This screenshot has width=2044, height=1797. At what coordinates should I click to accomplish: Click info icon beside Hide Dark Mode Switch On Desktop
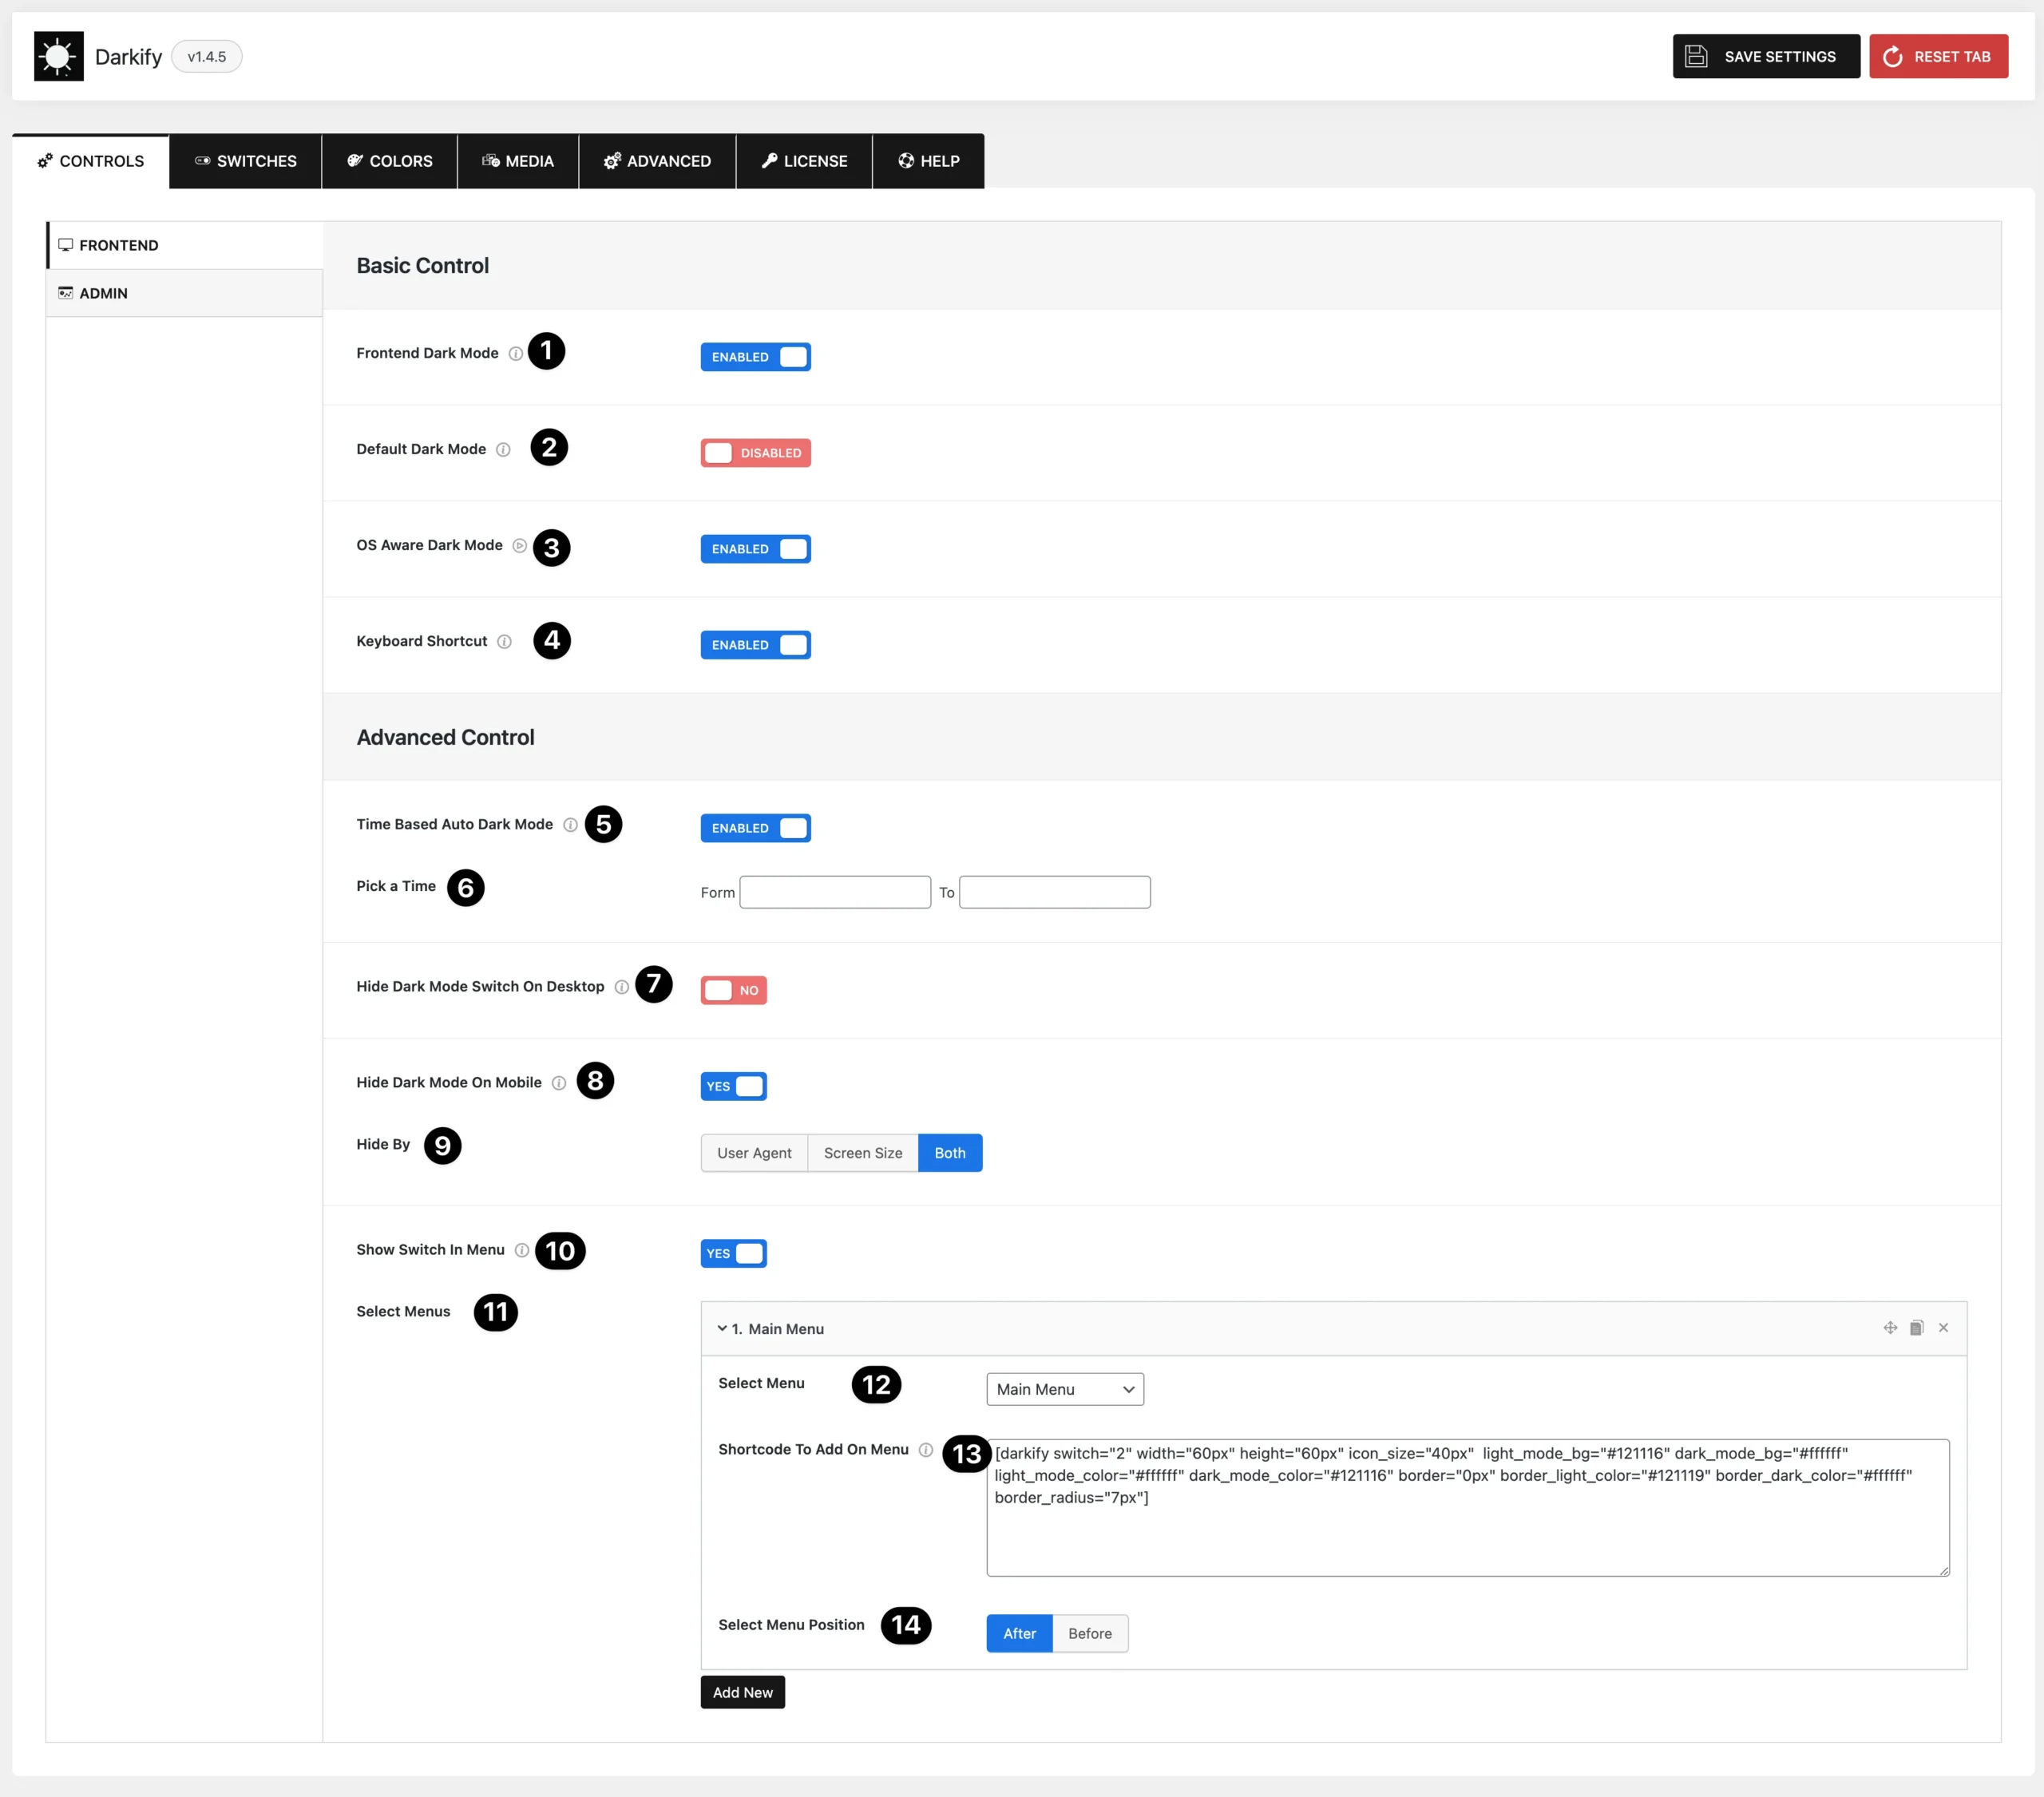tap(621, 986)
